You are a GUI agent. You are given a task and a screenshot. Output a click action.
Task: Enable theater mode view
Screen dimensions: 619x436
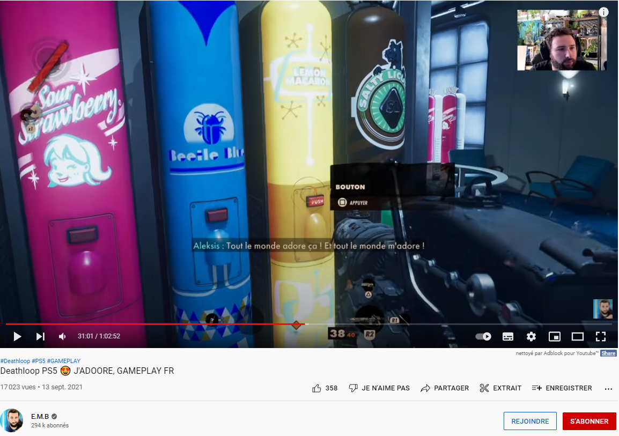click(x=578, y=336)
